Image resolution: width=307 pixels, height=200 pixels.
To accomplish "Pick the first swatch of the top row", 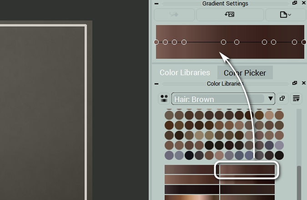I will [169, 115].
